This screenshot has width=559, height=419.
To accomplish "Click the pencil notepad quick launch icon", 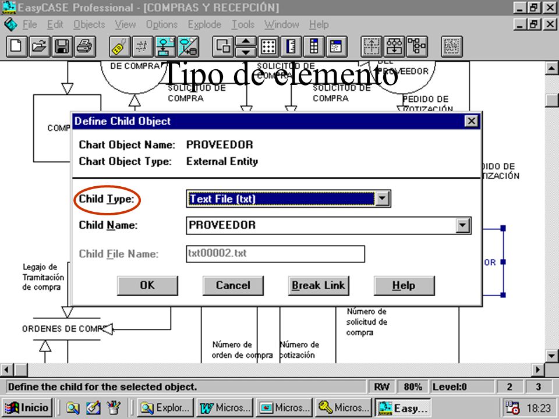I will click(93, 407).
